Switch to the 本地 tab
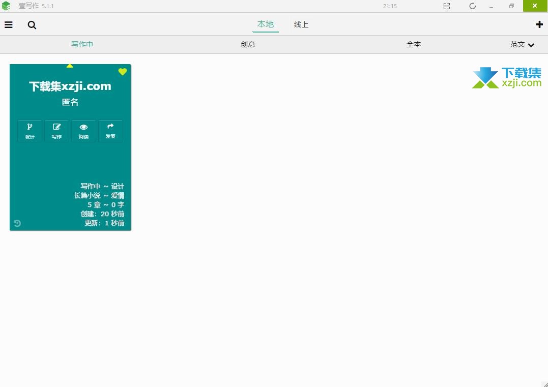The width and height of the screenshot is (548, 387). tap(265, 24)
